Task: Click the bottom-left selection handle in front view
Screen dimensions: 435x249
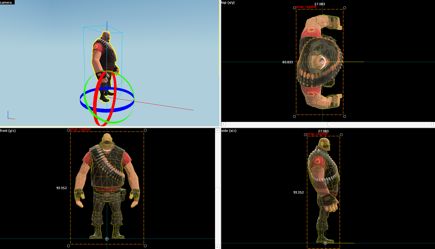Action: coord(68,246)
